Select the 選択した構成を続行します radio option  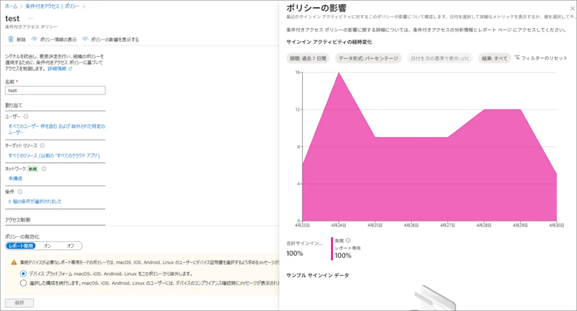[x=24, y=283]
